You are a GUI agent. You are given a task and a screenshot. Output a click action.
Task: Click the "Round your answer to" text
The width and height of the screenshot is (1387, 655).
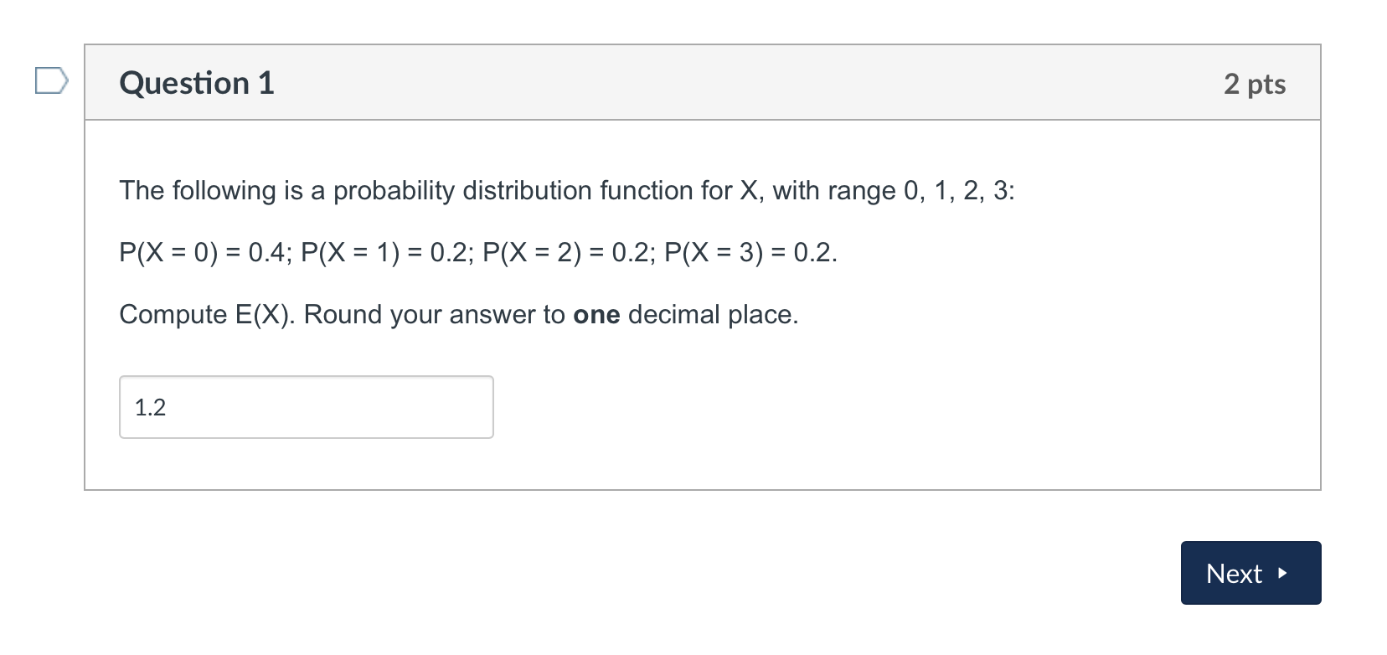434,315
